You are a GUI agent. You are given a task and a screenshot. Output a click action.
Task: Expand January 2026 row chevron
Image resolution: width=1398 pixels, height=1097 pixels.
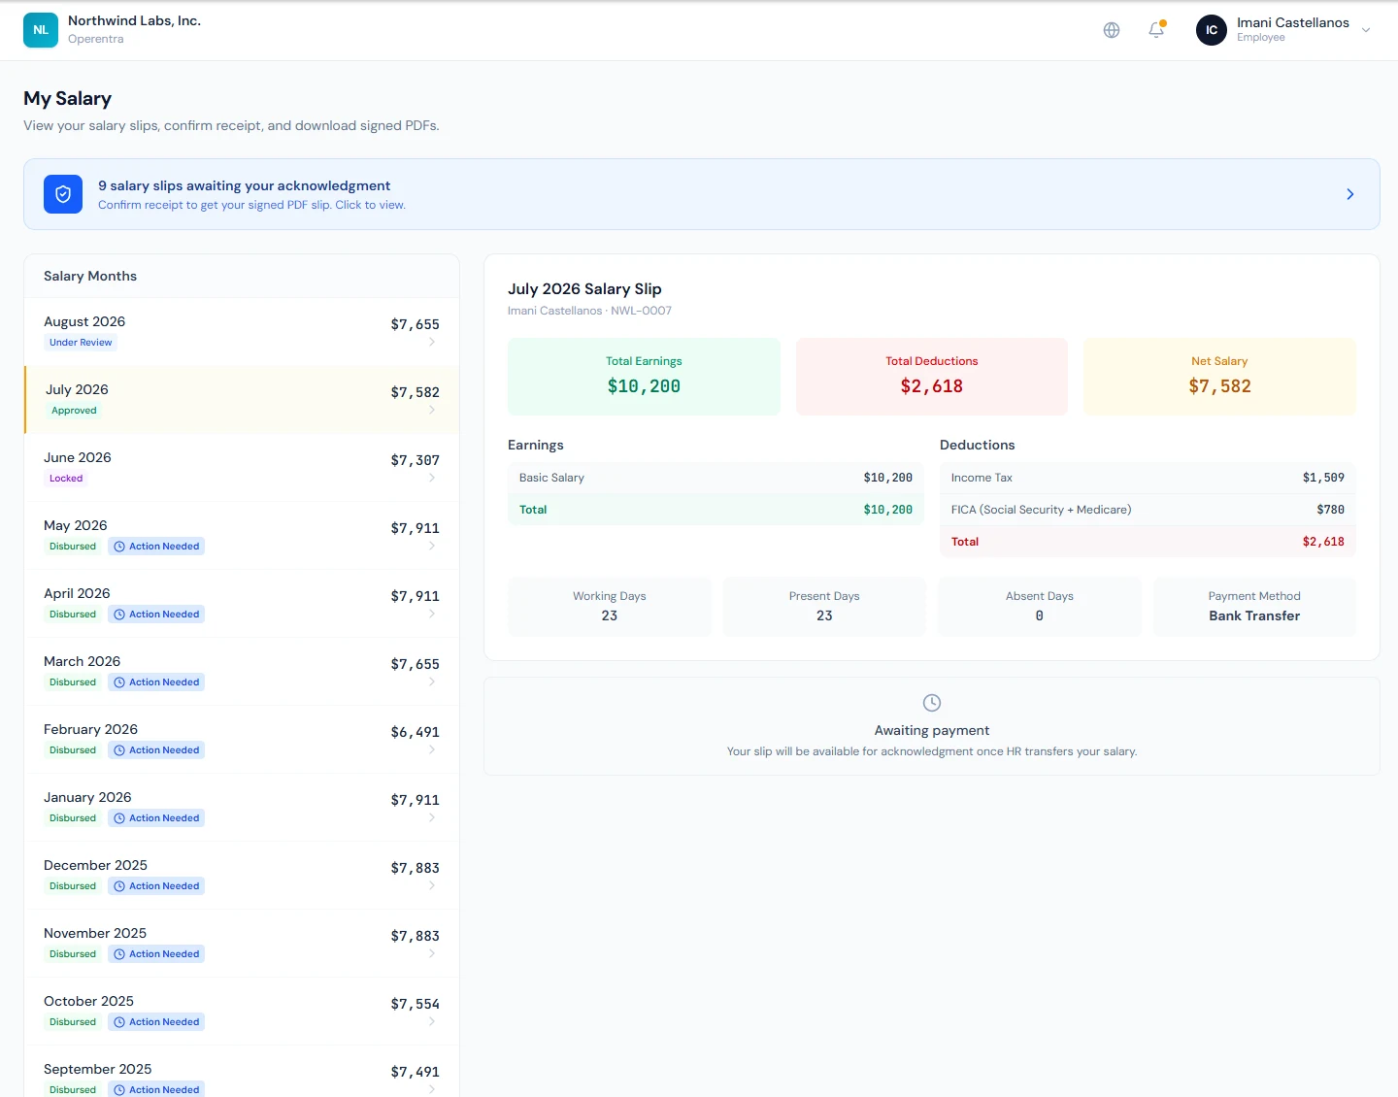(x=432, y=817)
